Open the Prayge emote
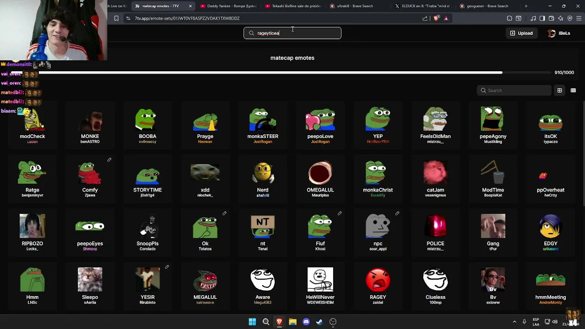The image size is (585, 329). click(205, 126)
